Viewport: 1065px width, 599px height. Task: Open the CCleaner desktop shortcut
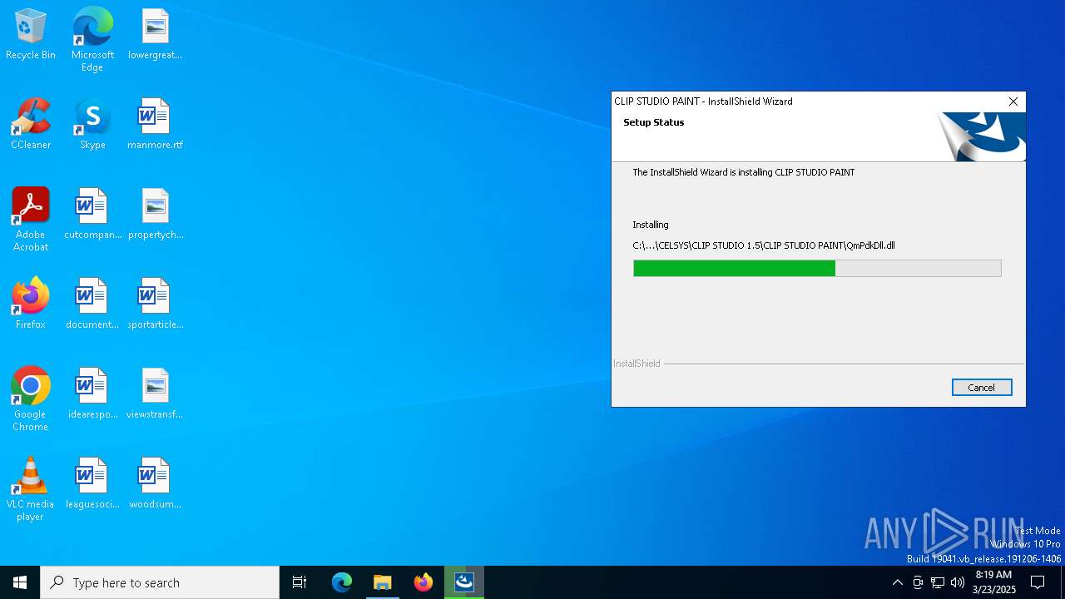pyautogui.click(x=30, y=125)
